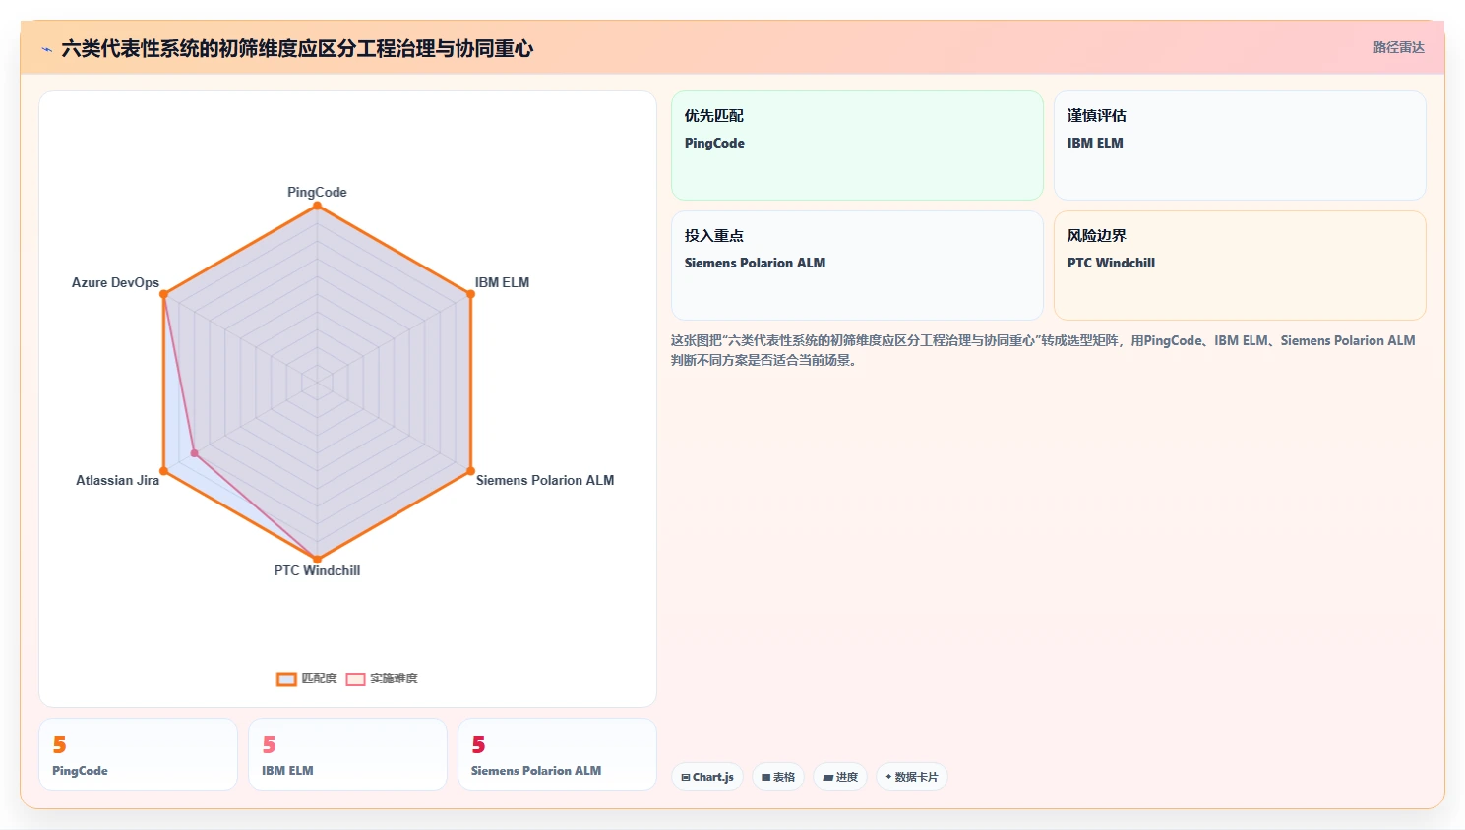This screenshot has width=1465, height=830.
Task: Select the 数据卡片 tag chip
Action: tap(912, 777)
